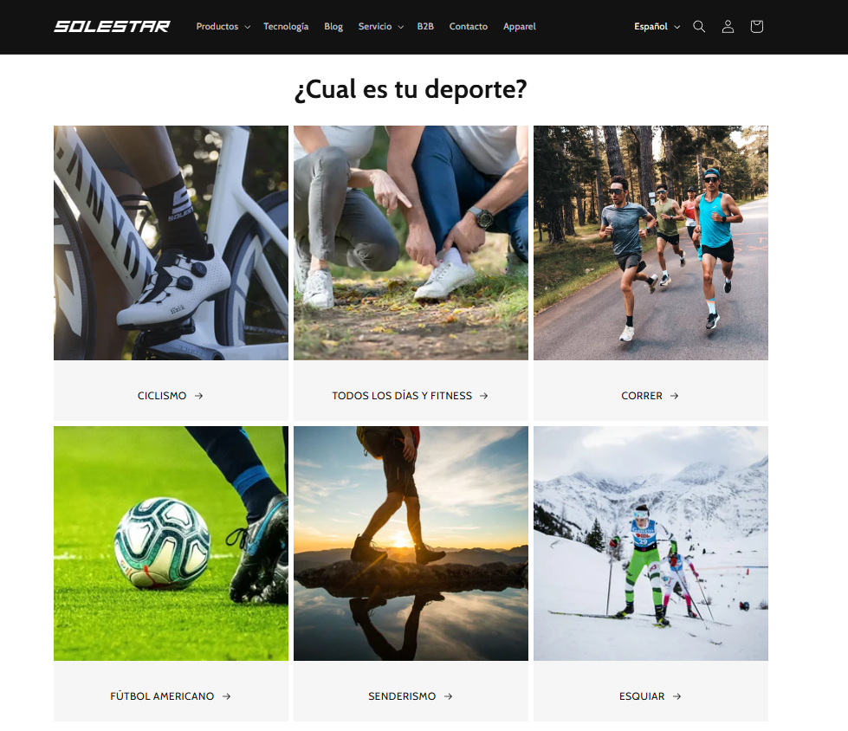Go to the Tecnología menu item
848x731 pixels.
click(x=286, y=27)
